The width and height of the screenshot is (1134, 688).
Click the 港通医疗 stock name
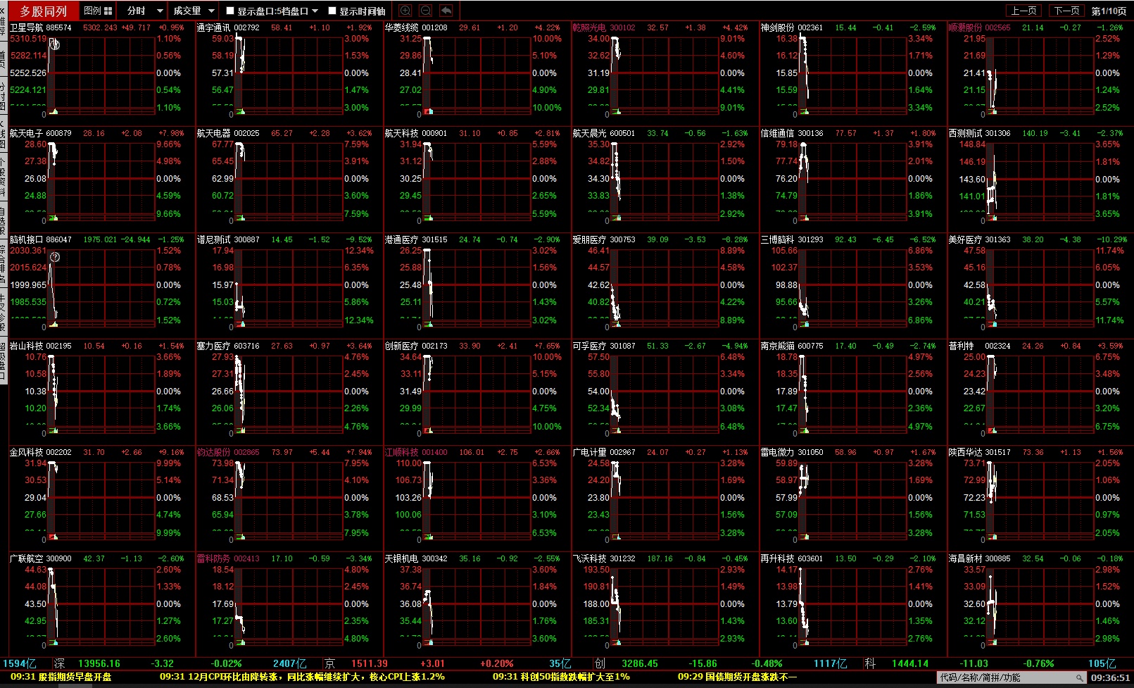tap(402, 239)
